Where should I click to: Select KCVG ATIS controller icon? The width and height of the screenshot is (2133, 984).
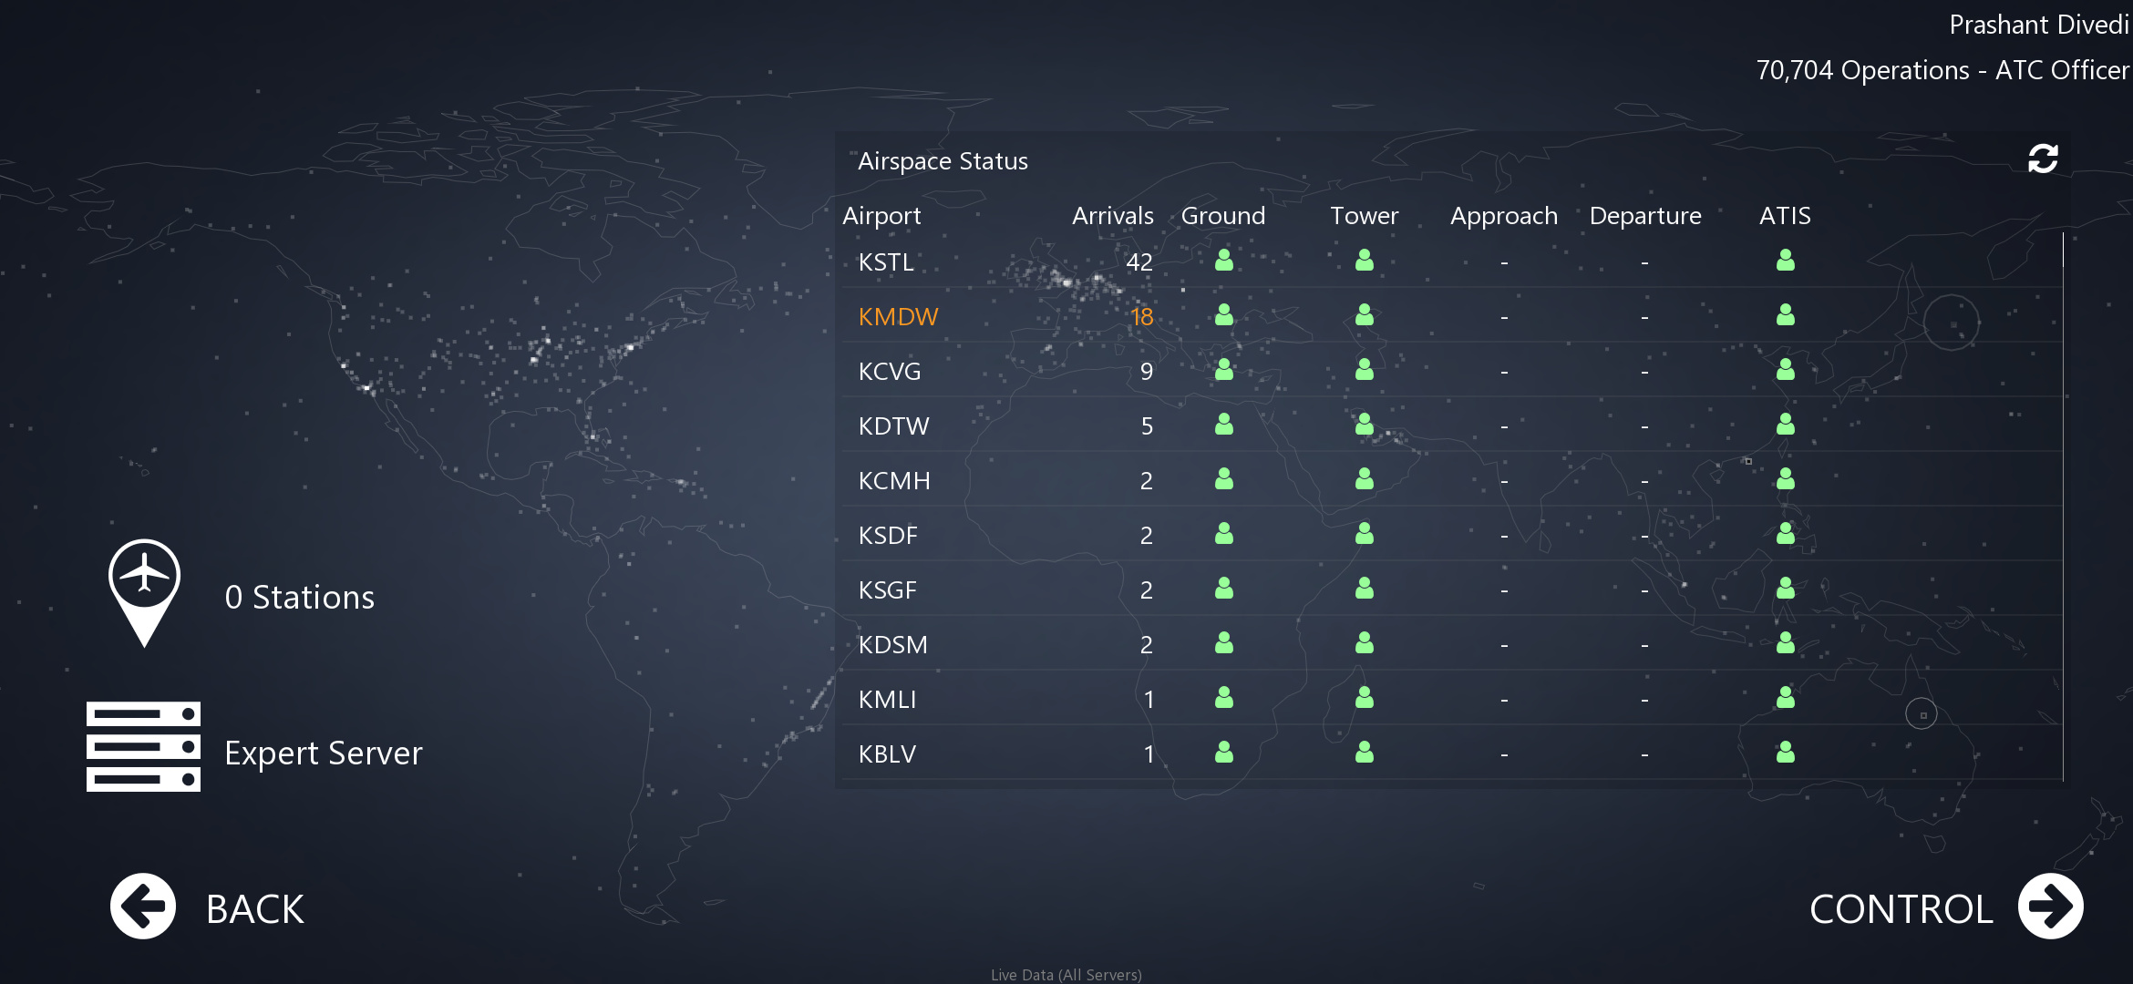pyautogui.click(x=1785, y=370)
